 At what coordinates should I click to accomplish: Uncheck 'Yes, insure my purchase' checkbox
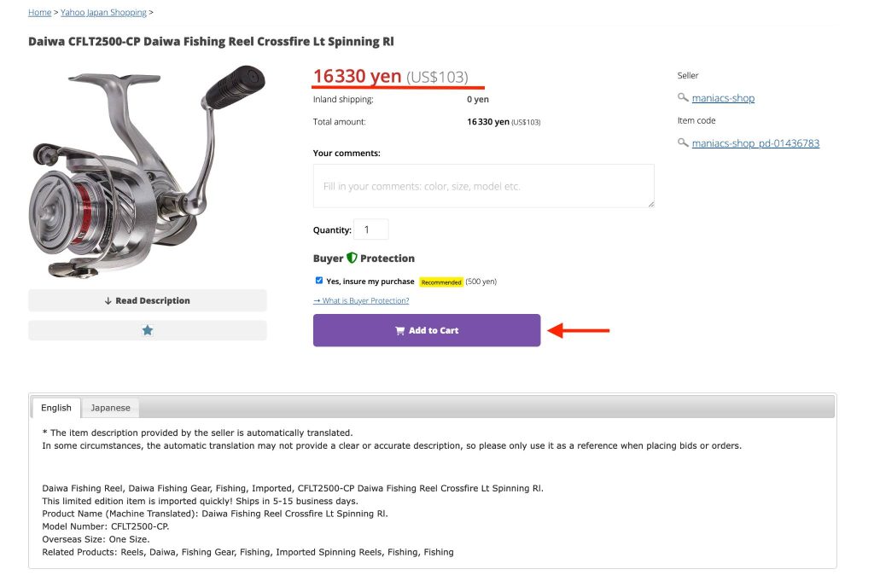click(319, 281)
